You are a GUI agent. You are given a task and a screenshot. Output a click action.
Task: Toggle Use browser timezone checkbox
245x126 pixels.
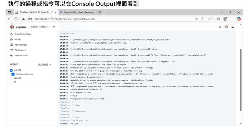(x=13, y=74)
